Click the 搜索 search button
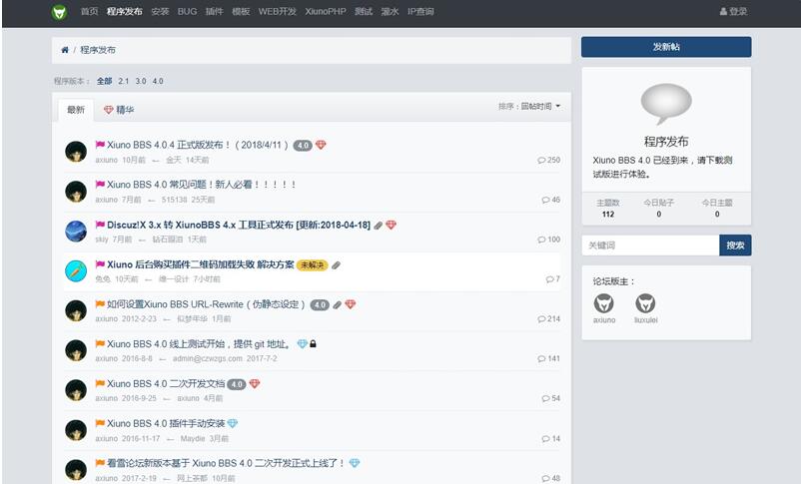This screenshot has width=801, height=484. coord(735,244)
